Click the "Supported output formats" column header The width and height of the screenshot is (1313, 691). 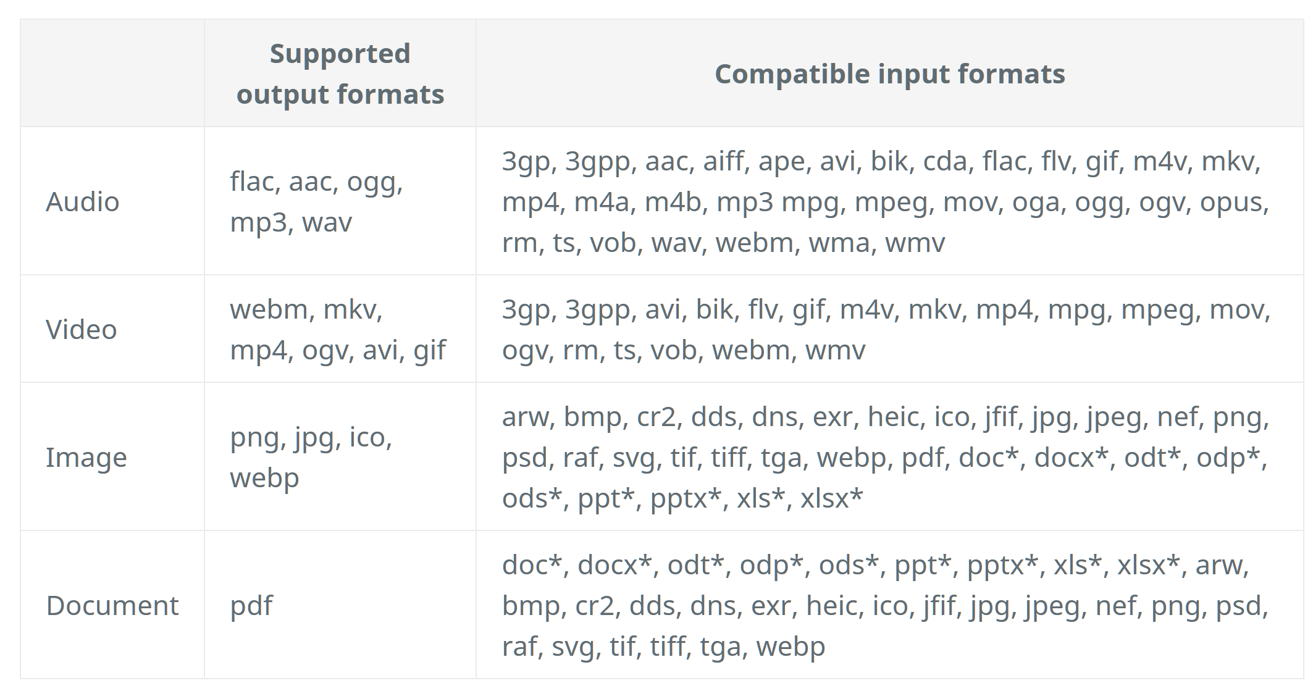[x=340, y=73]
